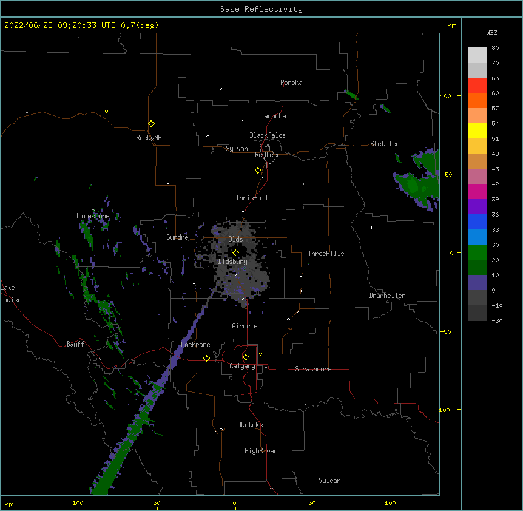523x511 pixels.
Task: Click the yellow v marker northeast of Calgary
Action: pyautogui.click(x=260, y=354)
